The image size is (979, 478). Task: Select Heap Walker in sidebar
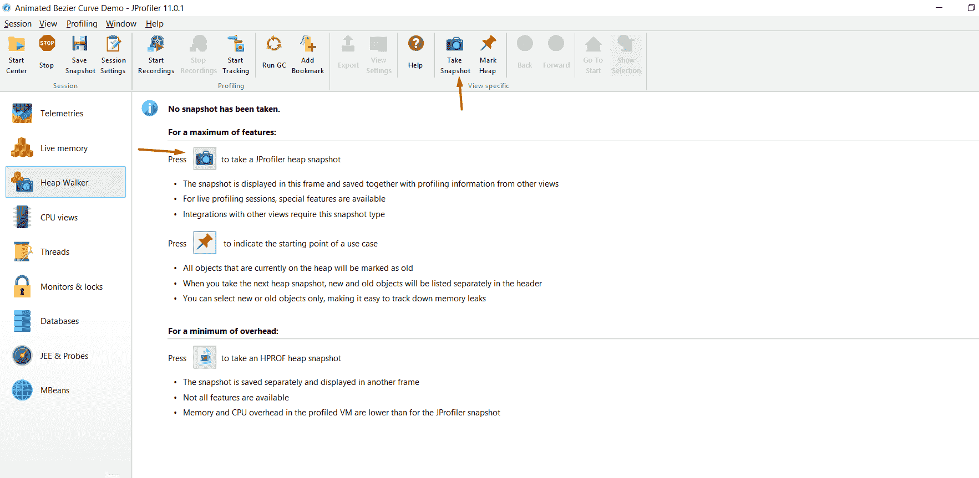click(65, 182)
